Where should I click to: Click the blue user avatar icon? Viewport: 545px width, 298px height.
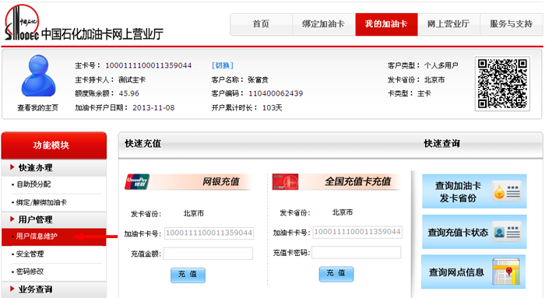click(38, 75)
